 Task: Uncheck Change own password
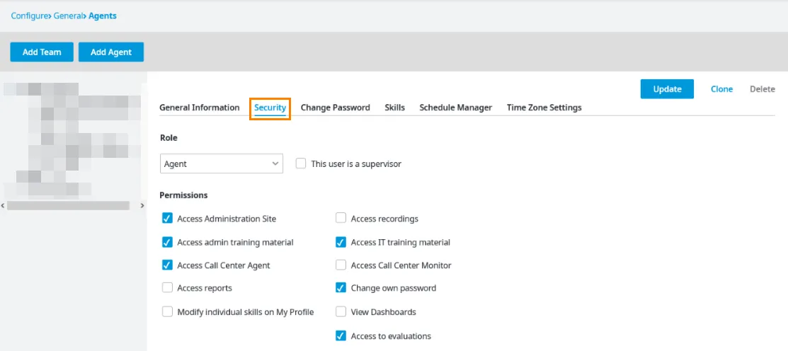click(341, 288)
